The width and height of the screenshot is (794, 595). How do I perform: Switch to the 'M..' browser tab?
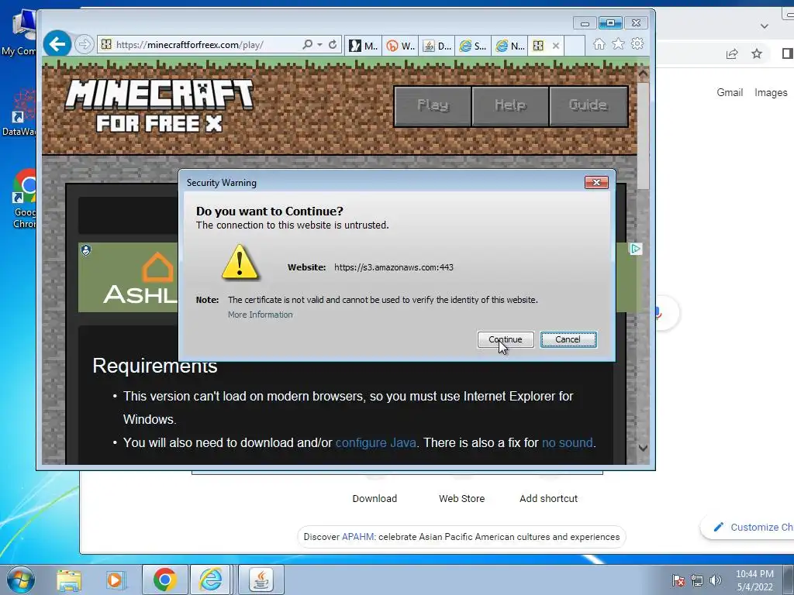click(x=364, y=46)
